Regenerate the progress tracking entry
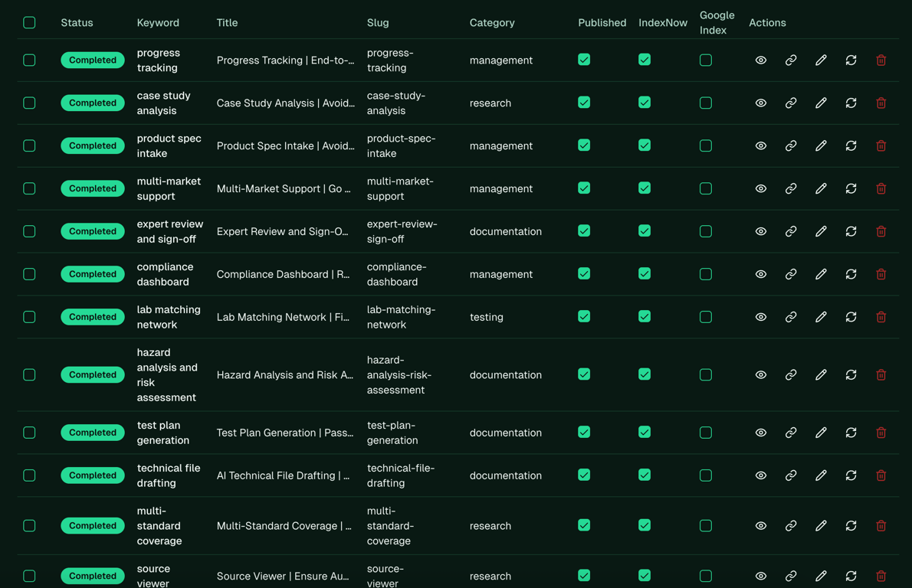 (851, 60)
